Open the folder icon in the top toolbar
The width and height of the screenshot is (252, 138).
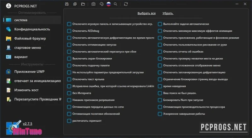[x=83, y=4]
